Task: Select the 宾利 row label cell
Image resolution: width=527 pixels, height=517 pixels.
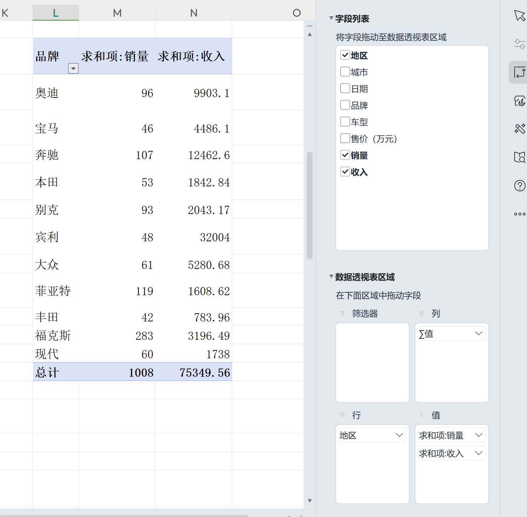Action: point(56,236)
